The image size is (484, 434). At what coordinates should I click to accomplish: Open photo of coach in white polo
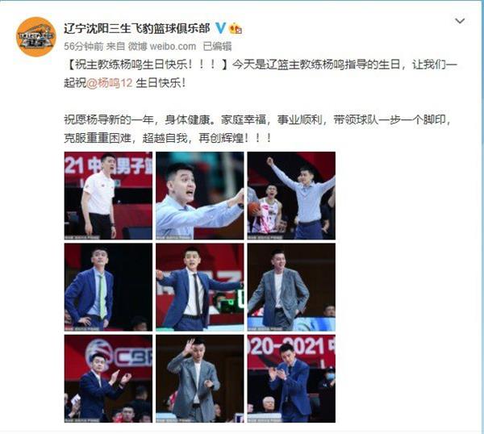click(x=108, y=196)
